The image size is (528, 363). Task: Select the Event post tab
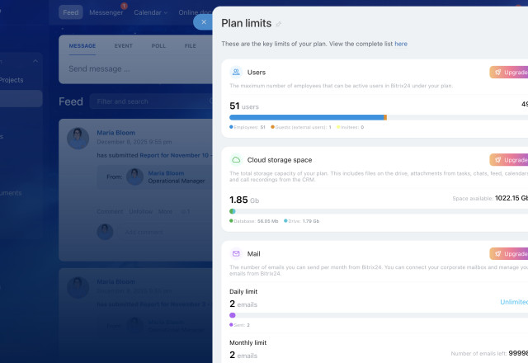click(123, 46)
